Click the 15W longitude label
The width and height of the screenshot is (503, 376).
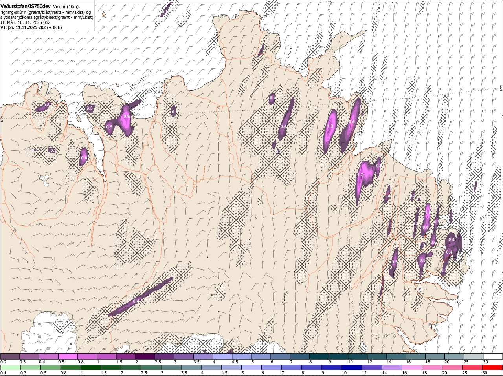pos(329,2)
